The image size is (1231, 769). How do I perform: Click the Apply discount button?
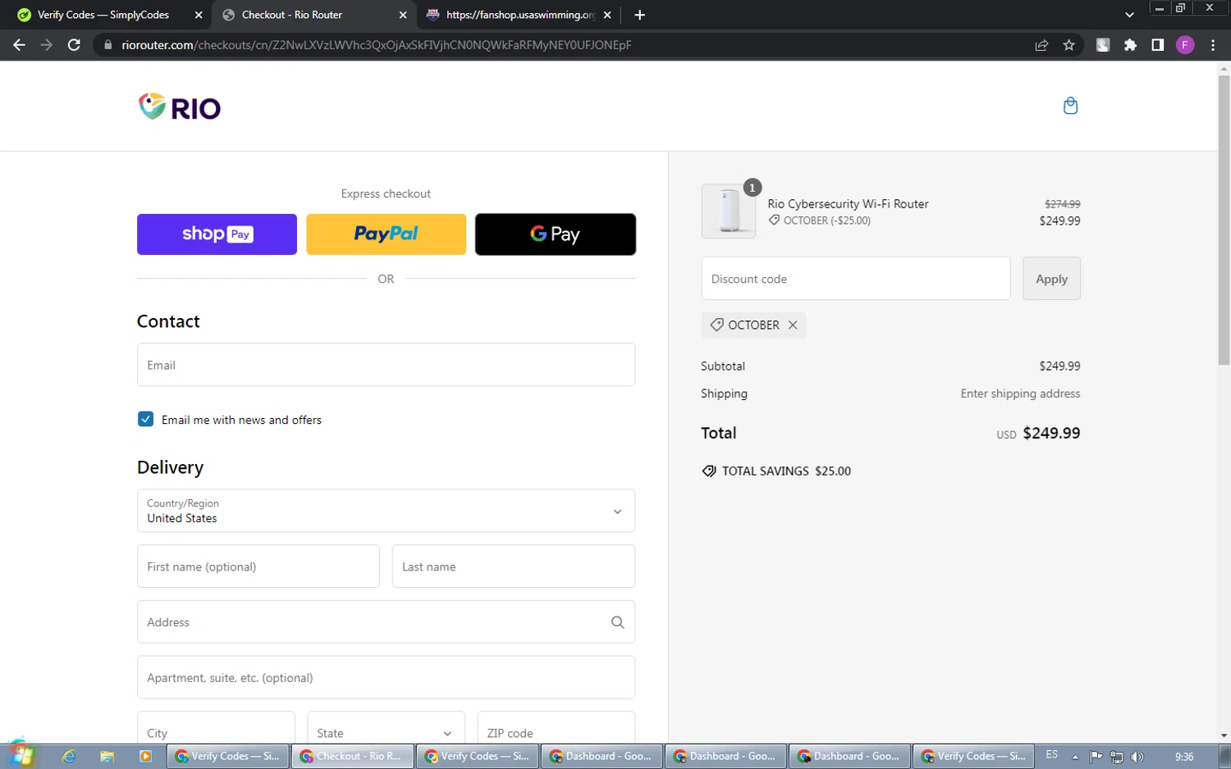[1051, 279]
